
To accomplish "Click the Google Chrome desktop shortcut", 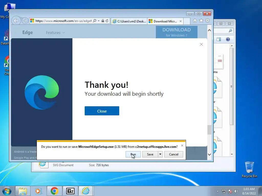I will click(7, 66).
